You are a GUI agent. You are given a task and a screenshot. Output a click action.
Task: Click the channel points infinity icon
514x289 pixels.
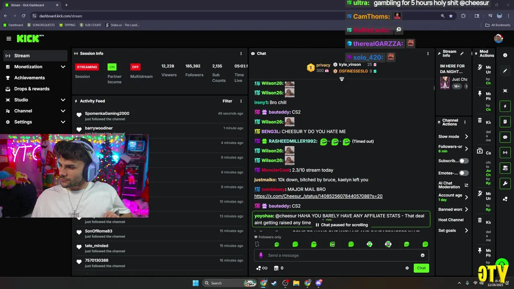point(262,268)
